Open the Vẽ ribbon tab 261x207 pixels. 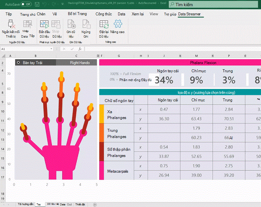click(54, 14)
